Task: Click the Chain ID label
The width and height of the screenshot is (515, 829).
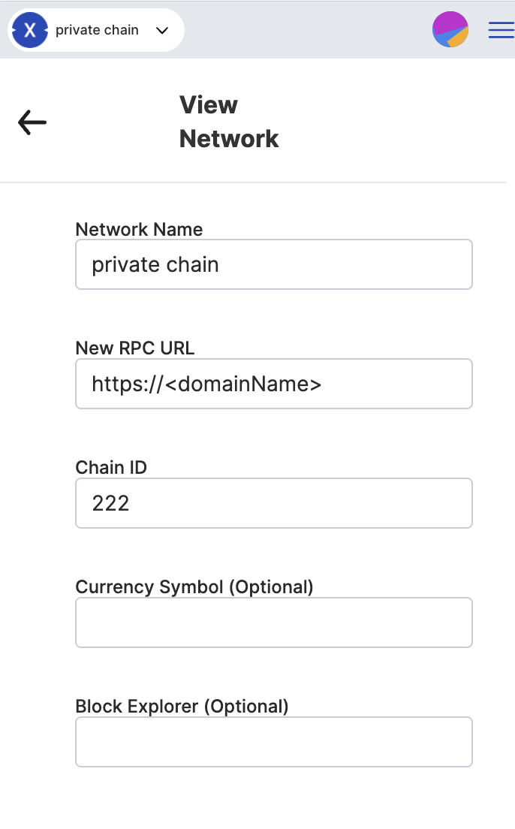Action: 111,468
